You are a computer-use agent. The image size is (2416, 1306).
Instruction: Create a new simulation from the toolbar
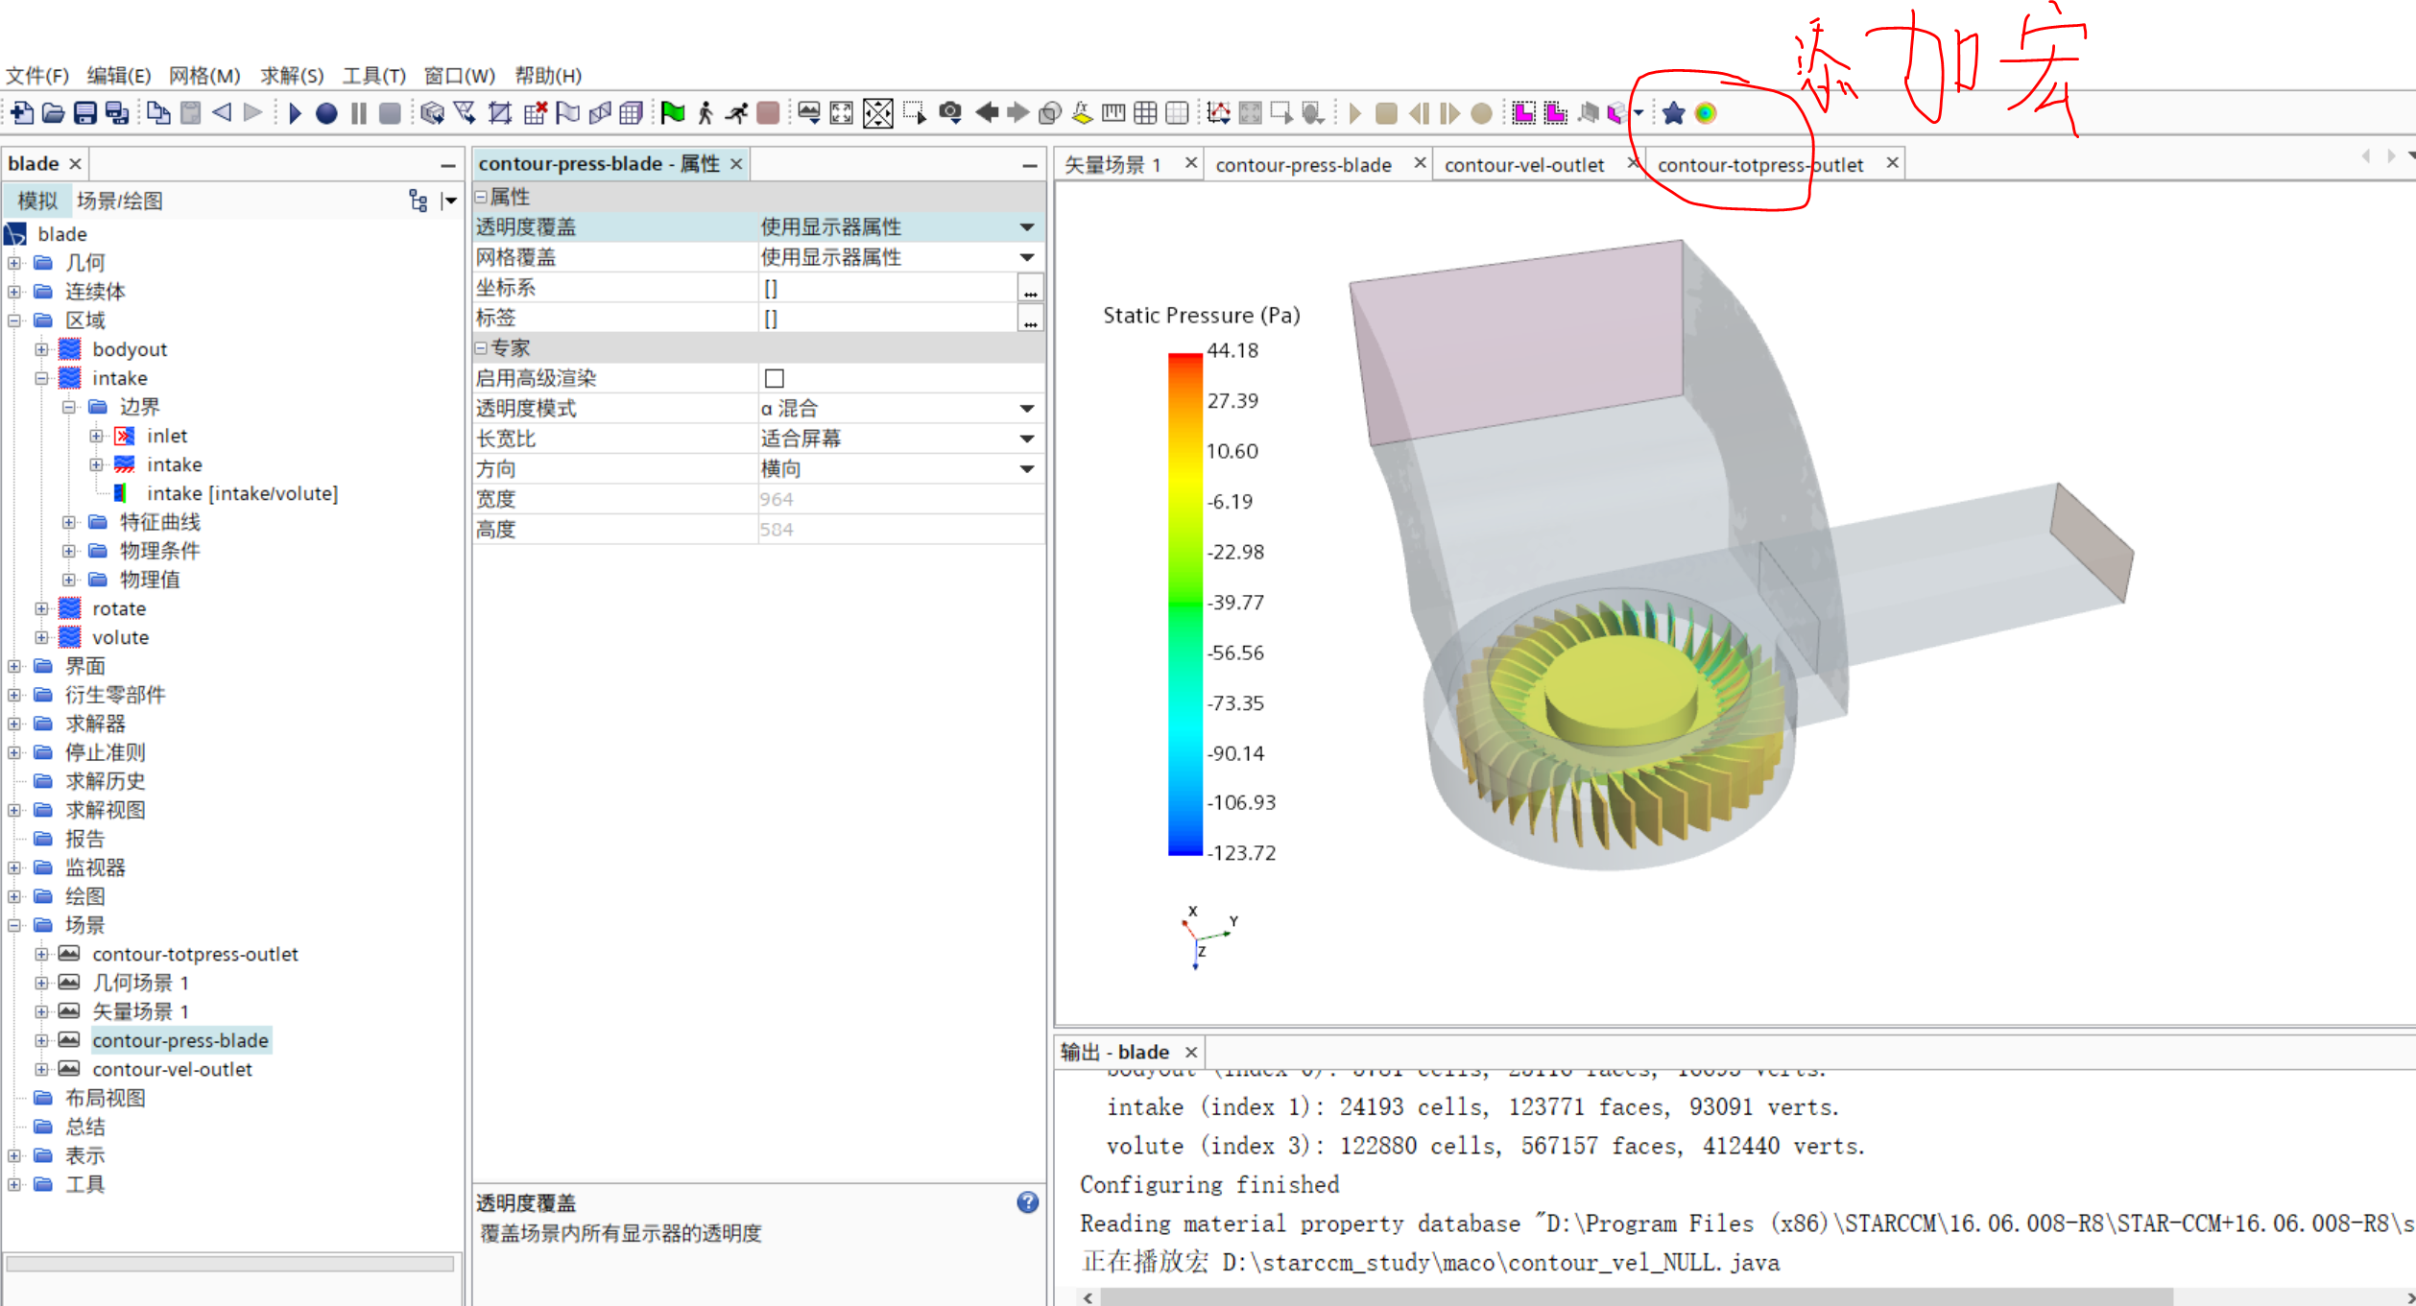pos(21,113)
